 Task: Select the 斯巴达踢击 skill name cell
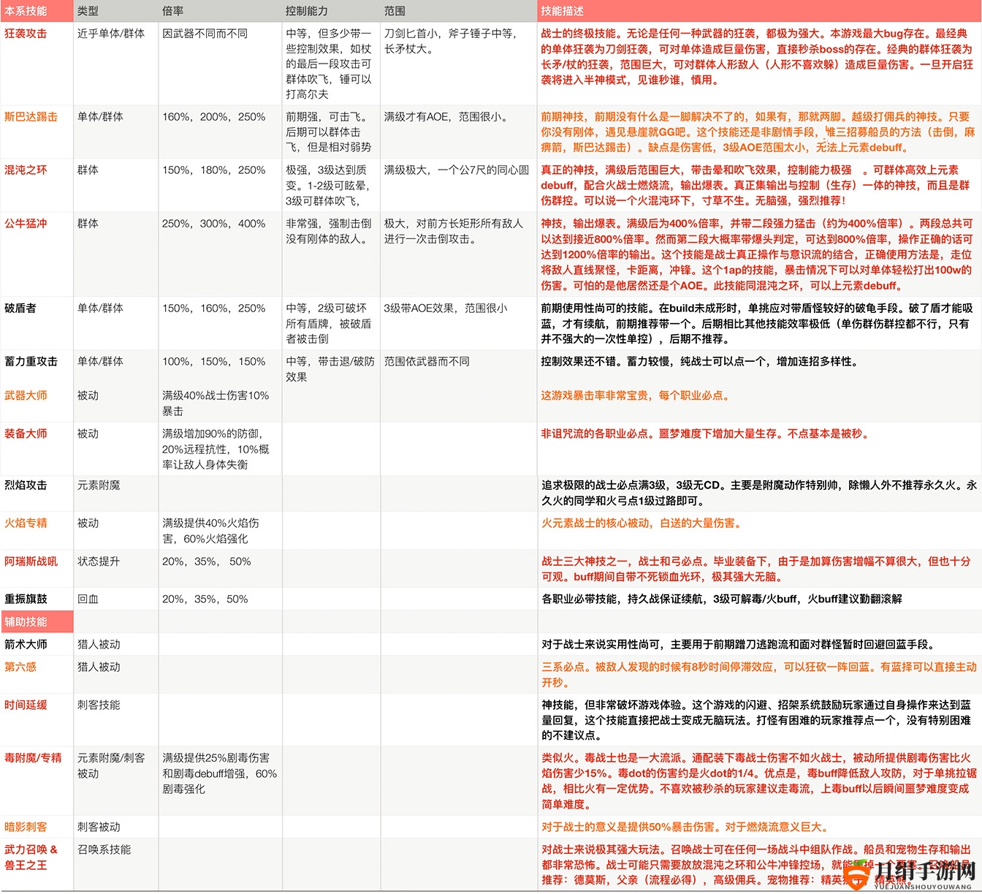37,132
